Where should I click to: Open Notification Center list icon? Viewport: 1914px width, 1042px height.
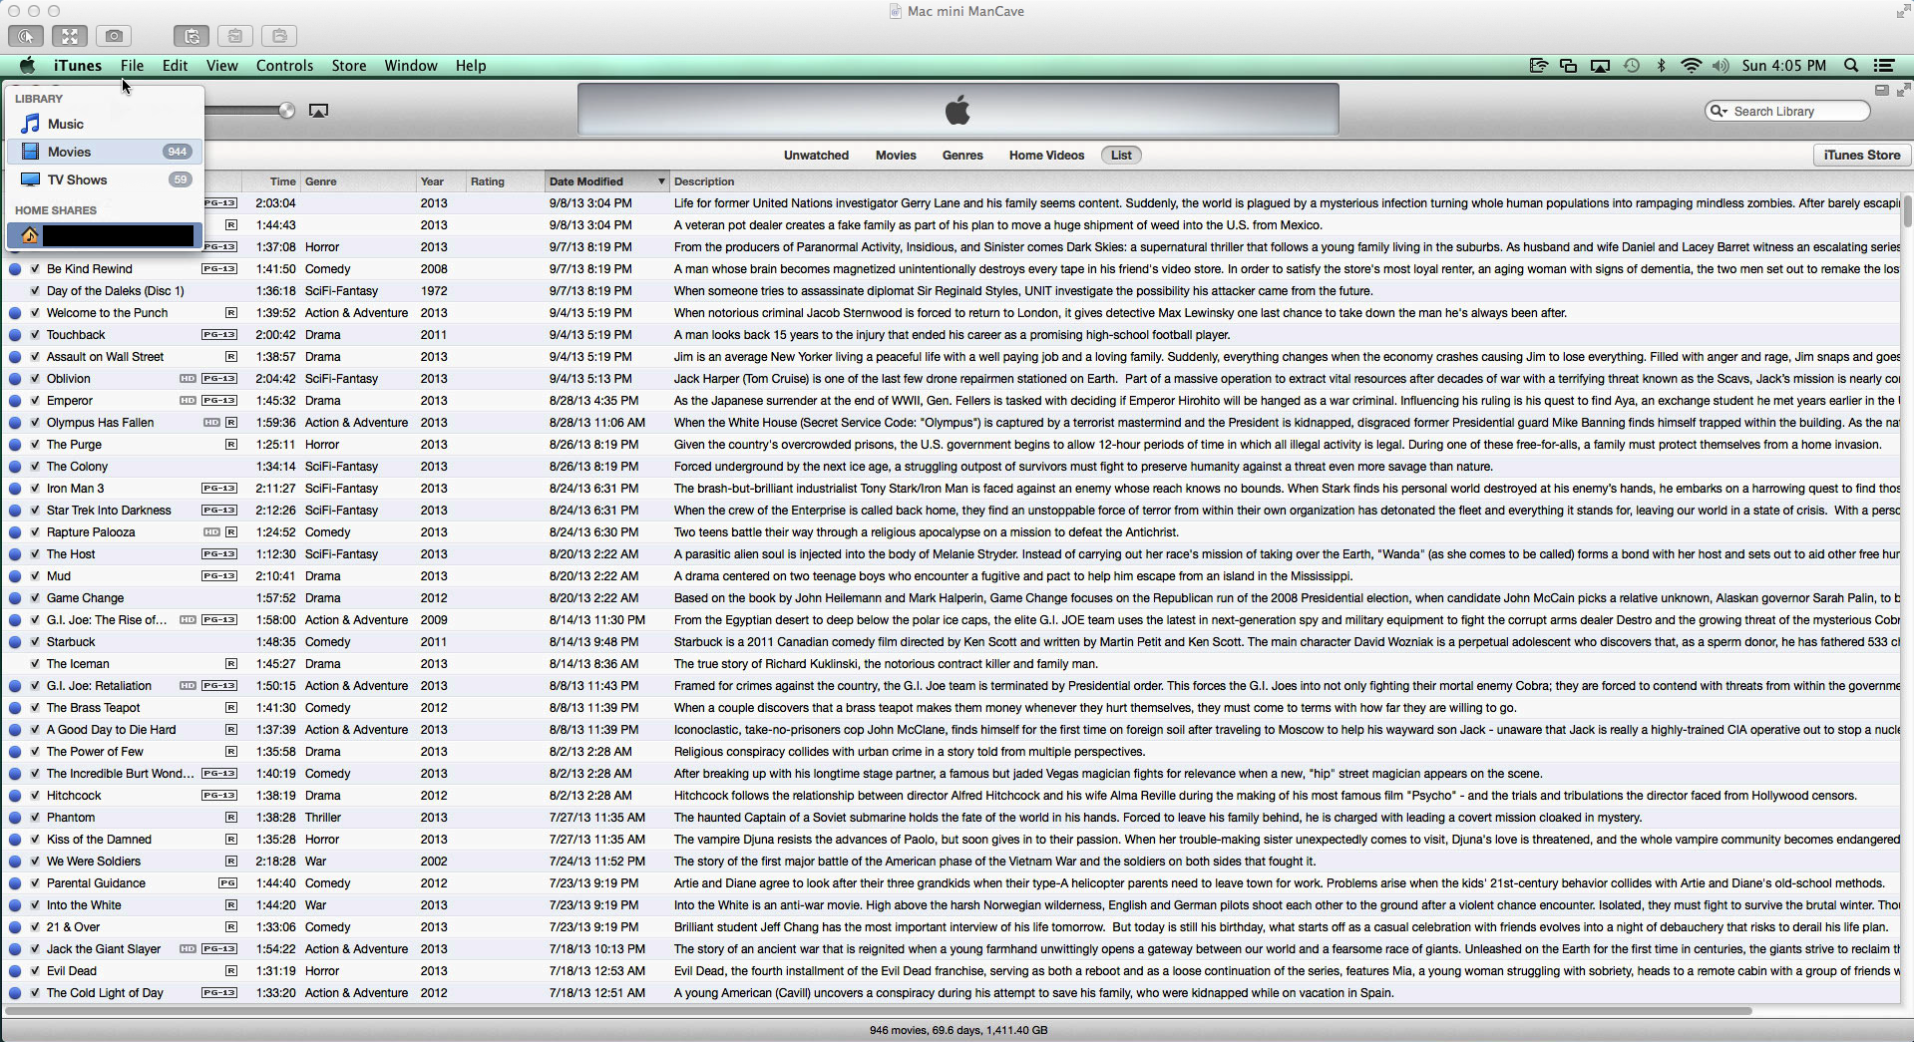point(1884,66)
